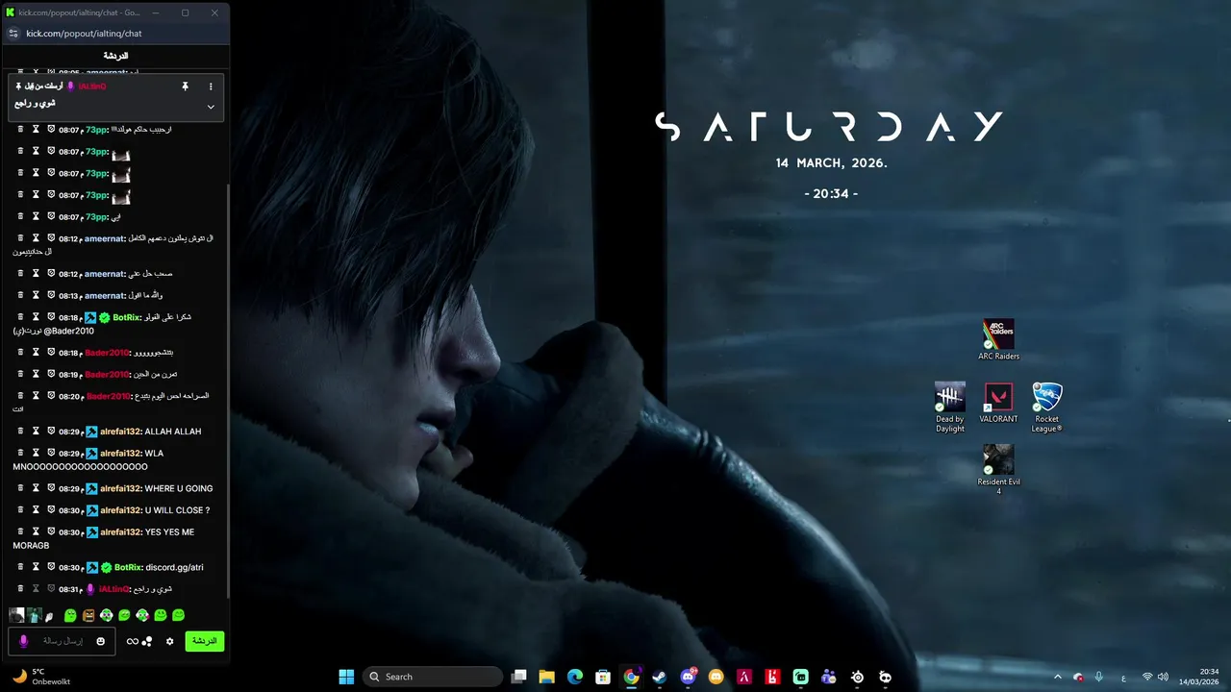Open volume control in system tray

1163,677
